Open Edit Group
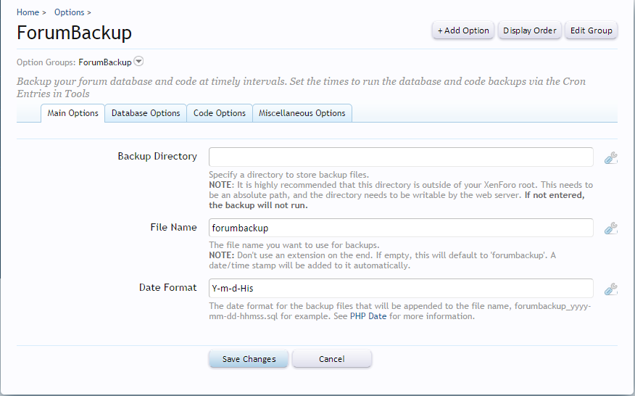This screenshot has height=396, width=635. point(591,30)
